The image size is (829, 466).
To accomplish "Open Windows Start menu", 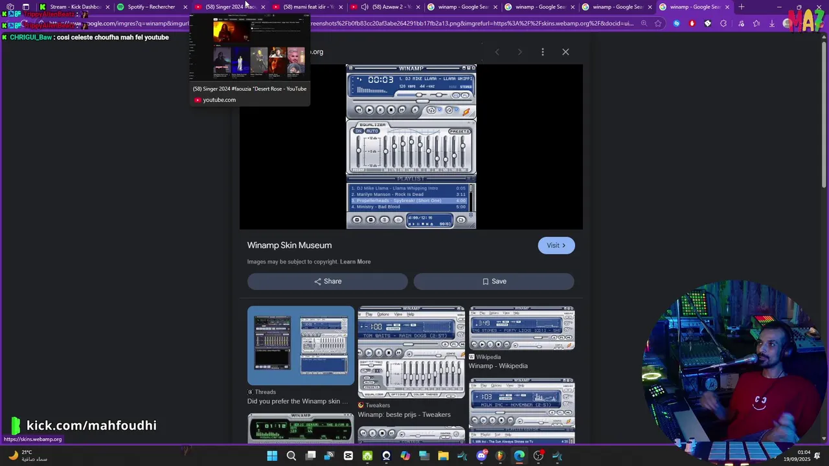I will click(272, 456).
